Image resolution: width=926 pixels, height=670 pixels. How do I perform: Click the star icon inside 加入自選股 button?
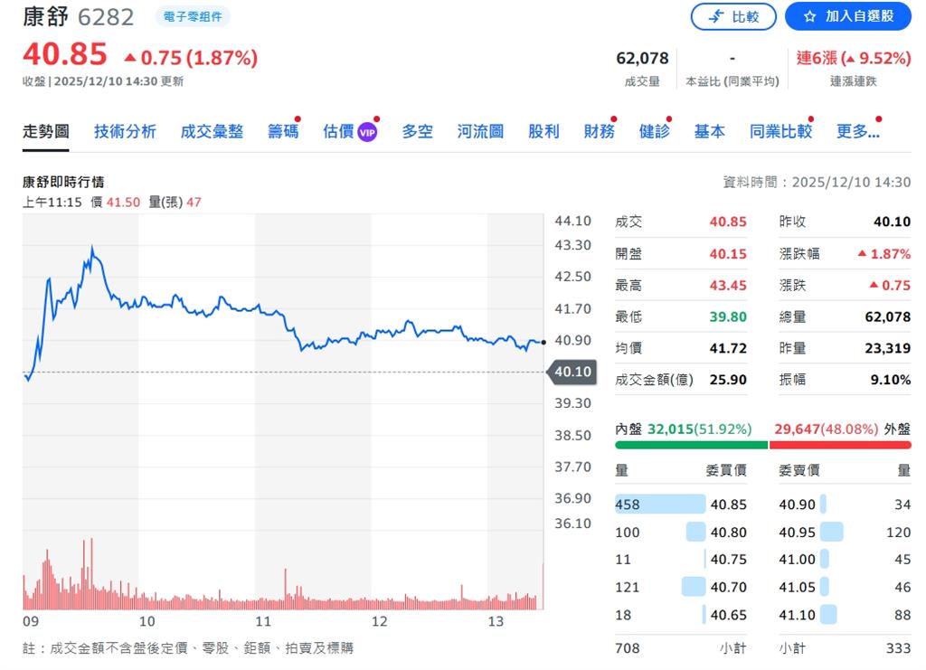[811, 16]
